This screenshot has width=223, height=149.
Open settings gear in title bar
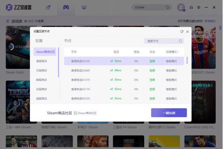pos(199,7)
